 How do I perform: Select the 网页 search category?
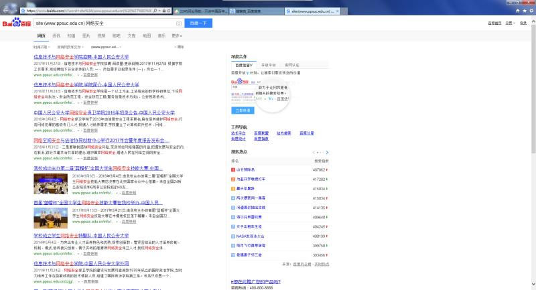[x=41, y=36]
